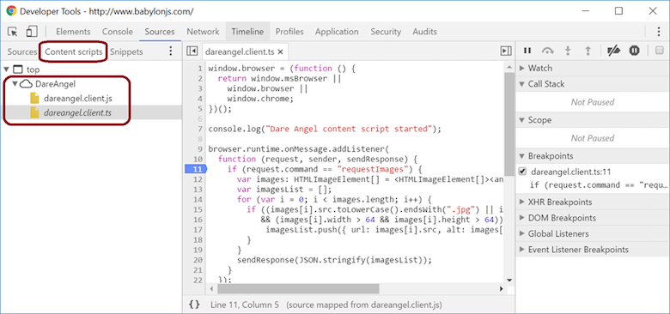670x314 pixels.
Task: Click the vertical scrollbar thumb in the editor
Action: click(x=509, y=124)
